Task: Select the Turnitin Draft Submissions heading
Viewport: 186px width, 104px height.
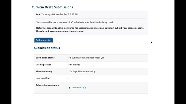Action: tap(52, 7)
